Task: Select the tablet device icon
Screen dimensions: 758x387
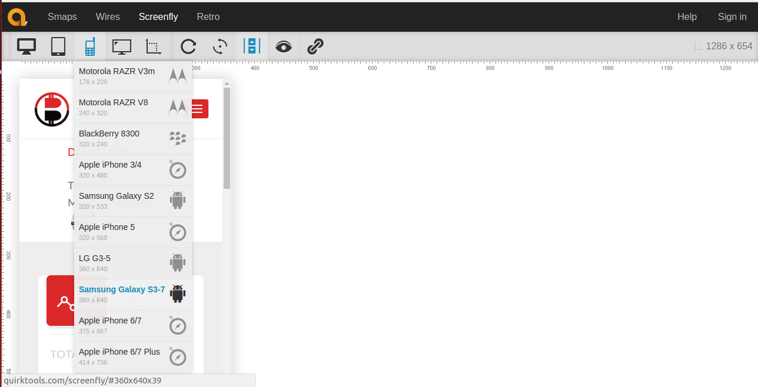Action: pyautogui.click(x=58, y=46)
